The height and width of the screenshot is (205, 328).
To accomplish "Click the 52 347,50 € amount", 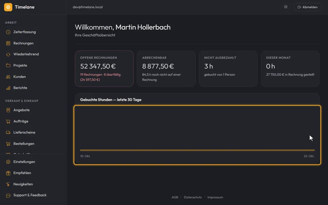I will pos(98,66).
